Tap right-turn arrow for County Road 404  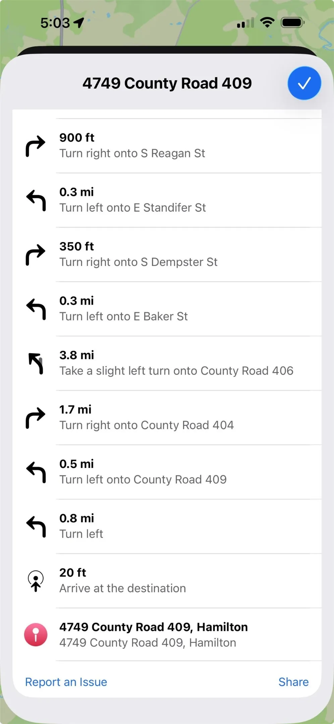click(x=36, y=418)
